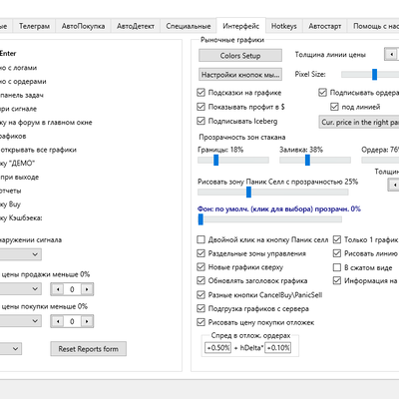Click the Фон transparency slider
Image resolution: width=399 pixels, height=399 pixels.
269,219
